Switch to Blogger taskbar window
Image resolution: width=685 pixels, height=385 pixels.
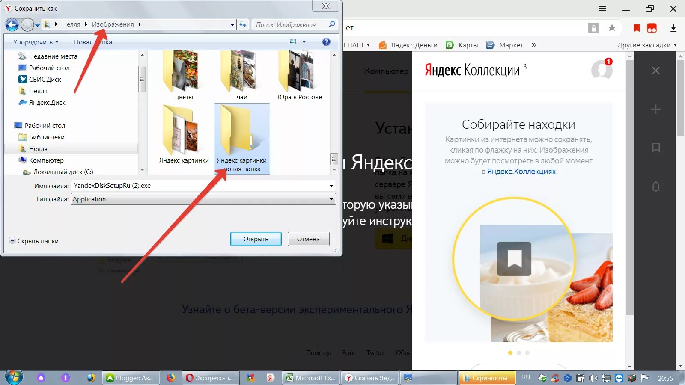click(131, 378)
